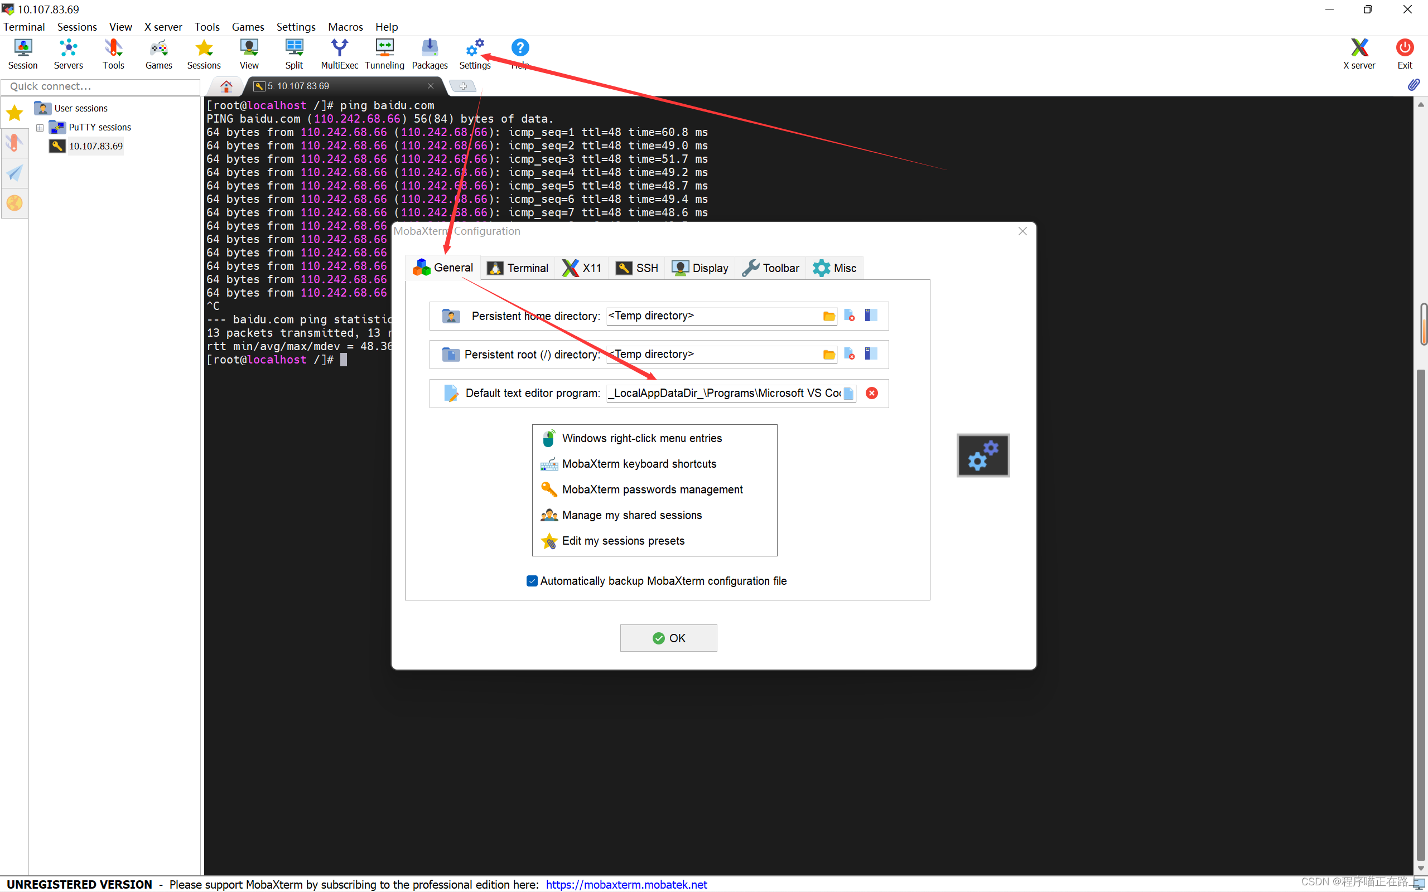Reset Persistent home directory to default
The width and height of the screenshot is (1428, 892).
[x=850, y=316]
